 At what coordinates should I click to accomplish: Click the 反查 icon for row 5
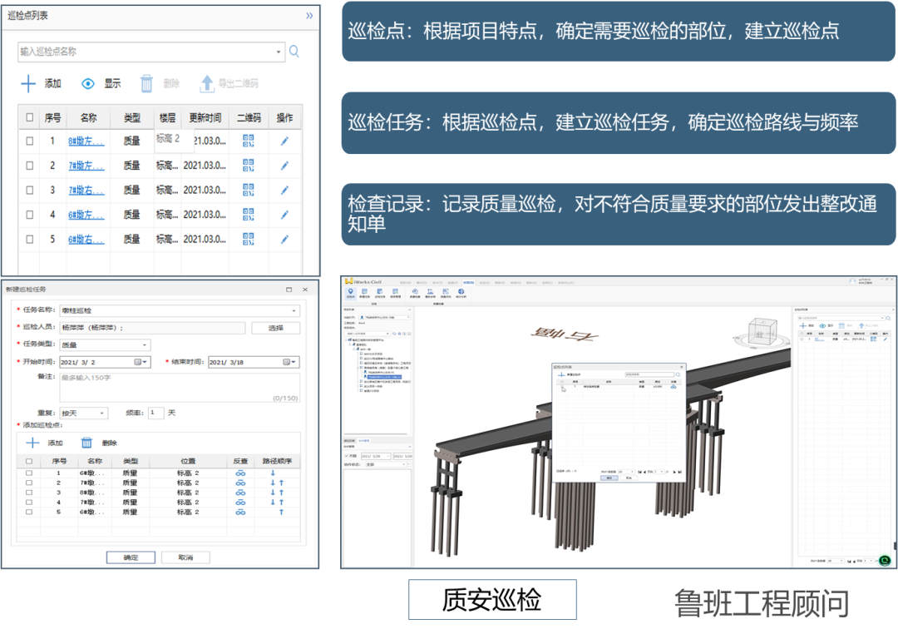click(240, 513)
